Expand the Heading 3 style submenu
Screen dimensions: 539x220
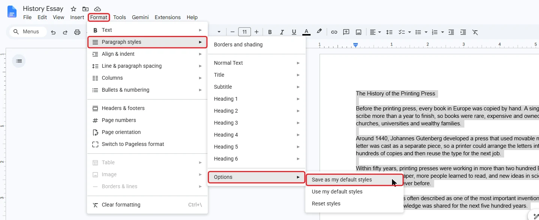tap(257, 123)
